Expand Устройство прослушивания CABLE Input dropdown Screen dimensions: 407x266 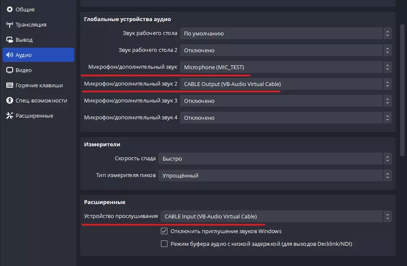pyautogui.click(x=276, y=217)
